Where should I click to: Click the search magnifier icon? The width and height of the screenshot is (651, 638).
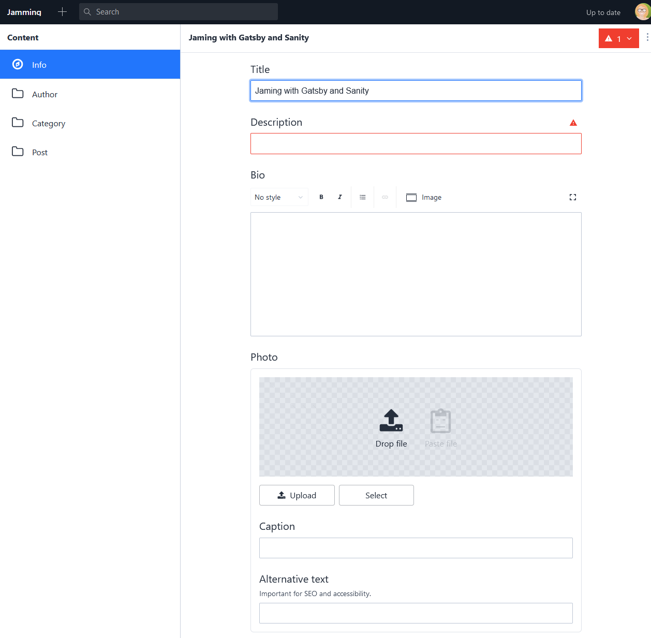[x=87, y=12]
